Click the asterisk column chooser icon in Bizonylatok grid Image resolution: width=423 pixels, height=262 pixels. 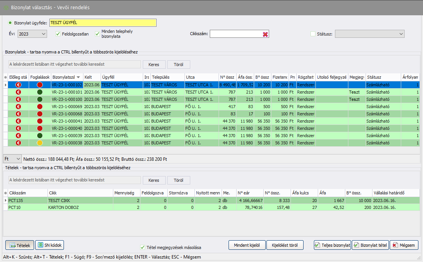point(5,77)
